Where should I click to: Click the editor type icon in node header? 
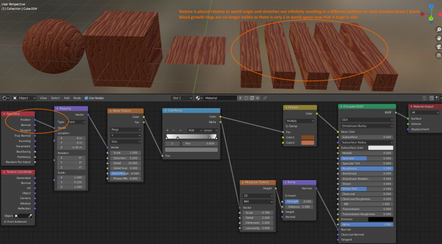pyautogui.click(x=6, y=98)
